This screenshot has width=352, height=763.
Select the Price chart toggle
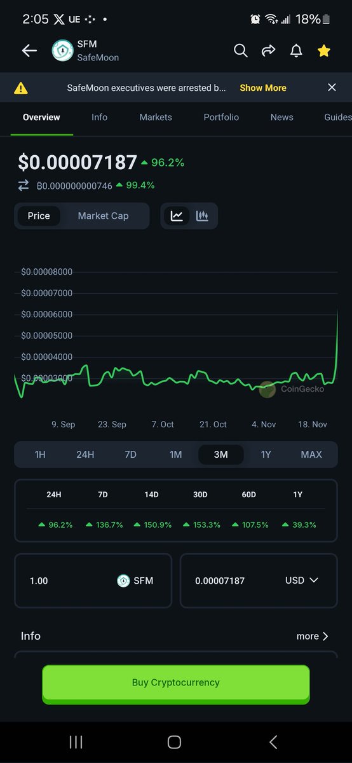39,216
